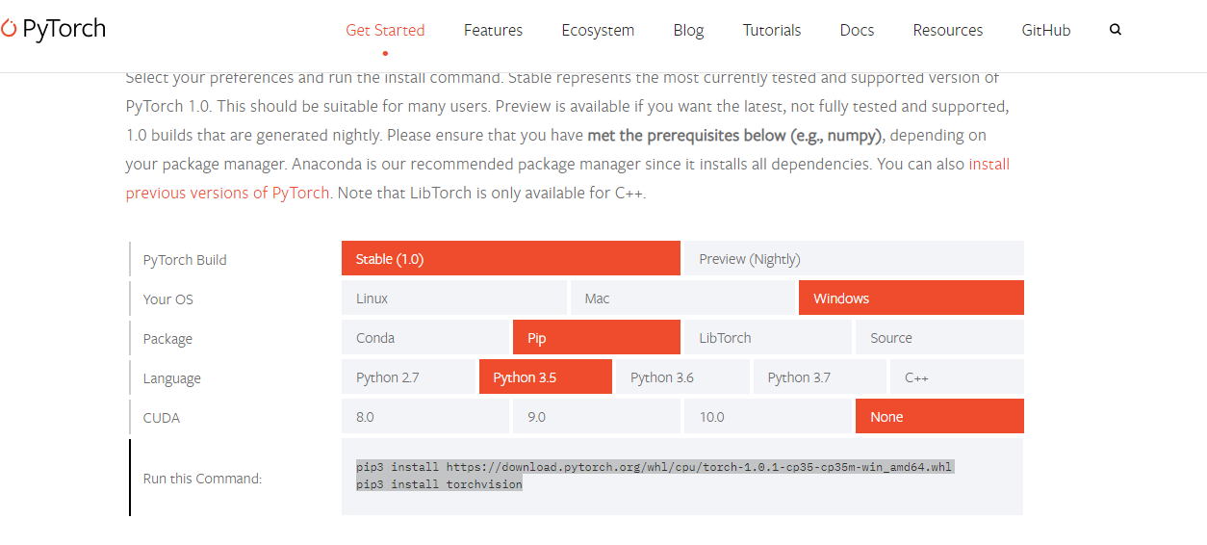The height and width of the screenshot is (545, 1207).
Task: Click the Package row label
Action: point(167,339)
